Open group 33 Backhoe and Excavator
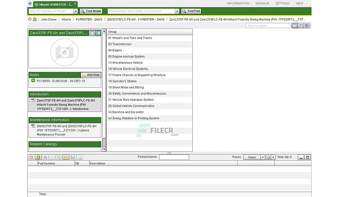 (x=149, y=112)
